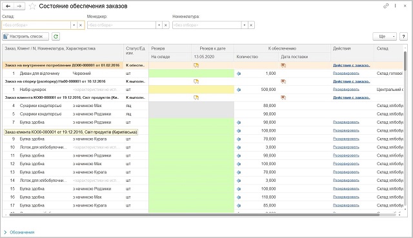Viewport: 413px width, 238px height.
Task: Click reserve icon in На00-000001 assembly order row
Action: 196,81
